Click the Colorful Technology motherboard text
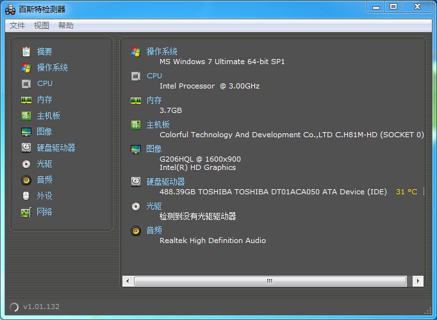The width and height of the screenshot is (437, 320). [x=292, y=135]
